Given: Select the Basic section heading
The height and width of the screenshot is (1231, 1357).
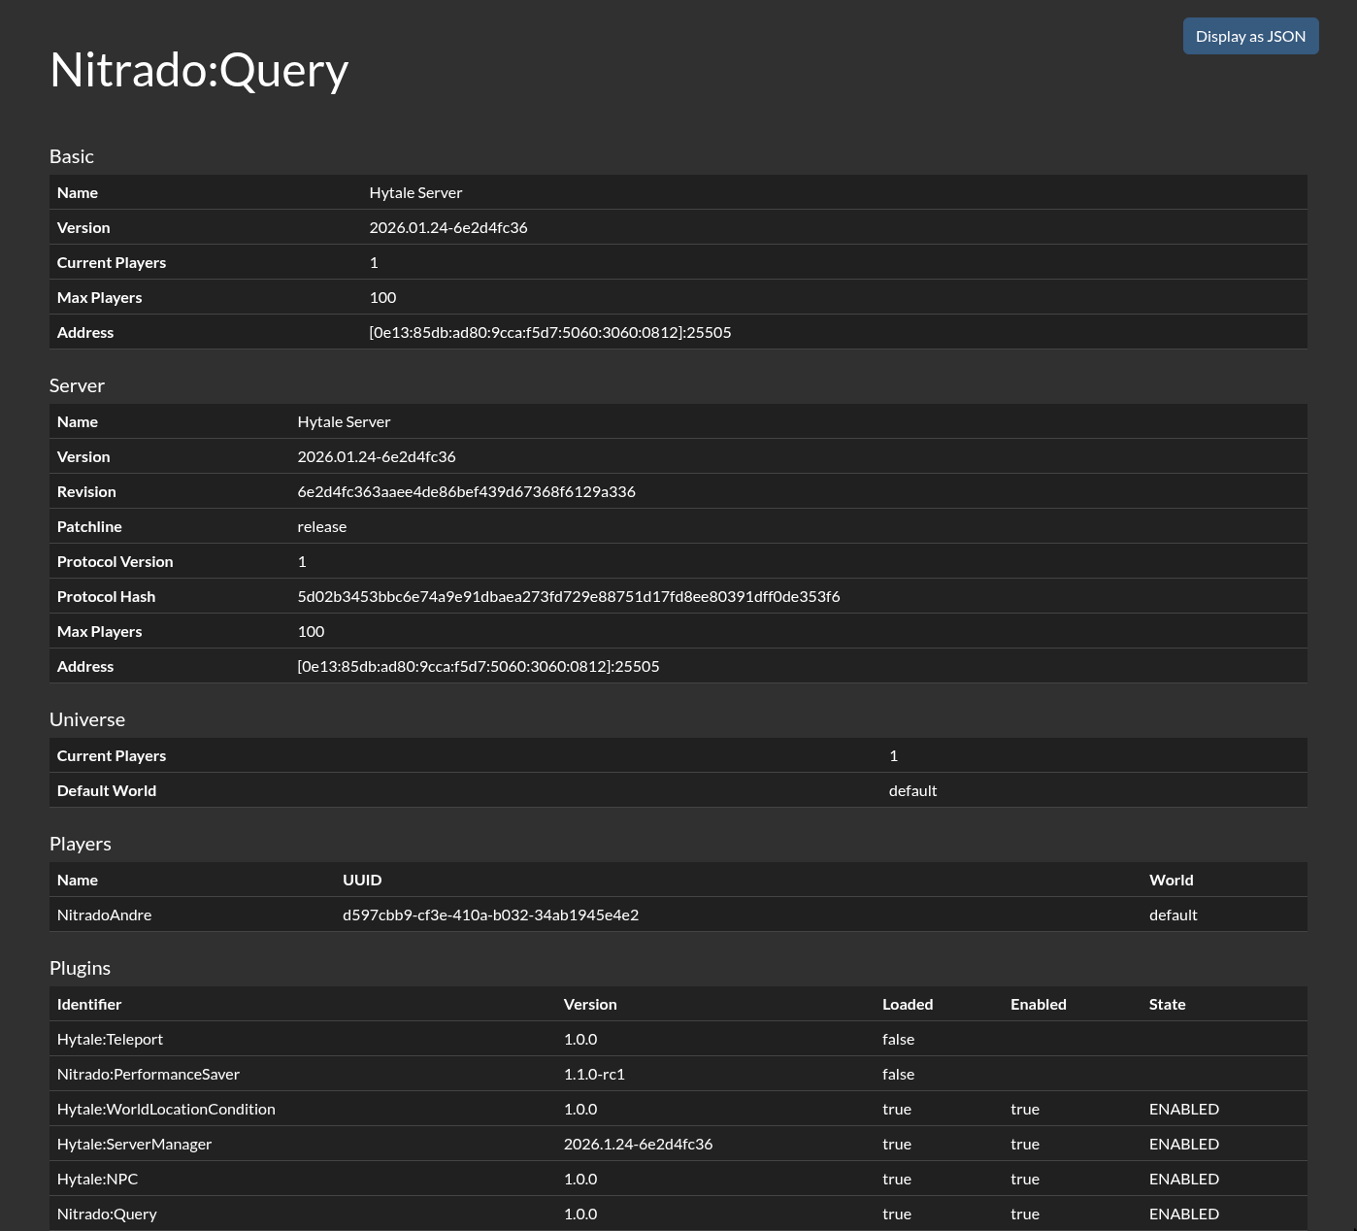Looking at the screenshot, I should [72, 156].
